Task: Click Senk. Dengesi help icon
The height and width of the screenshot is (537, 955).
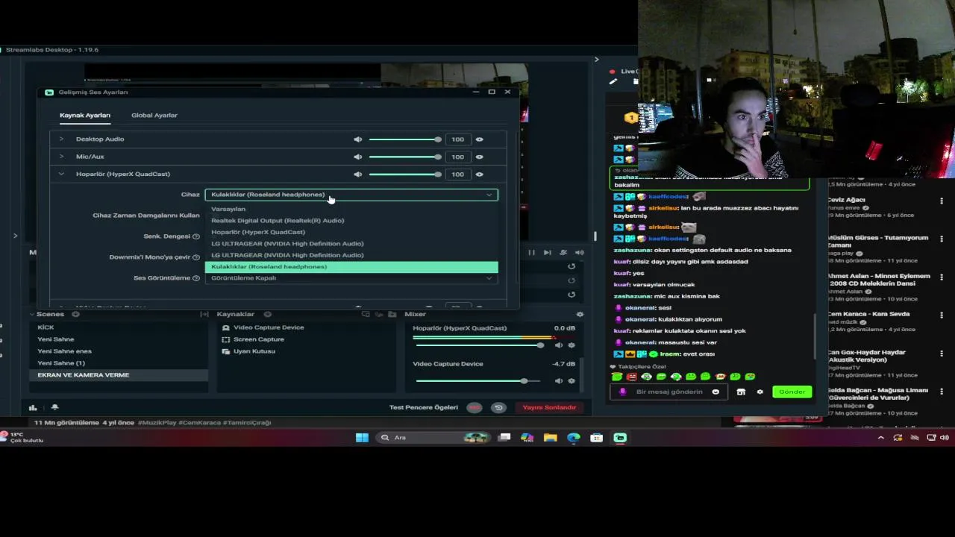Action: click(x=196, y=236)
